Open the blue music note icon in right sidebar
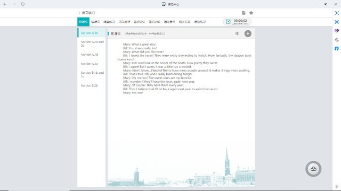 [337, 48]
